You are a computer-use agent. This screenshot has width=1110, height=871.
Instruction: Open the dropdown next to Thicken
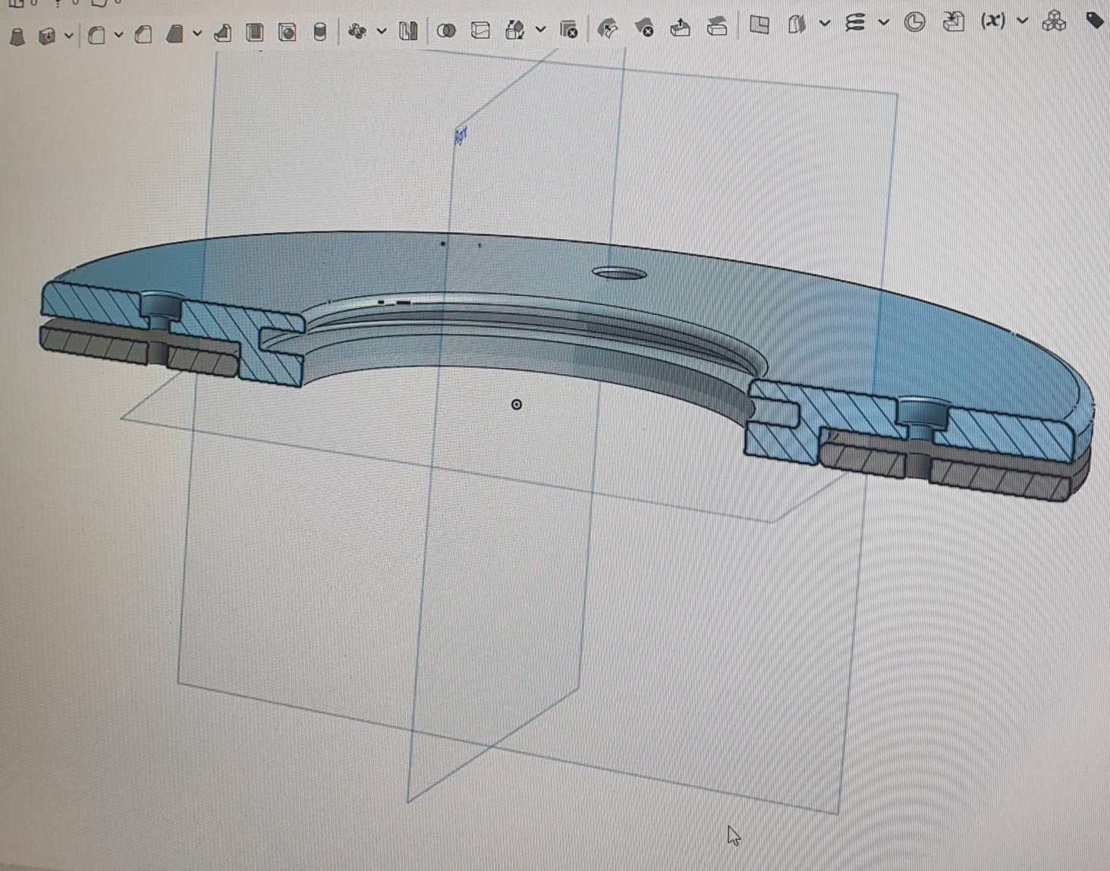[69, 34]
